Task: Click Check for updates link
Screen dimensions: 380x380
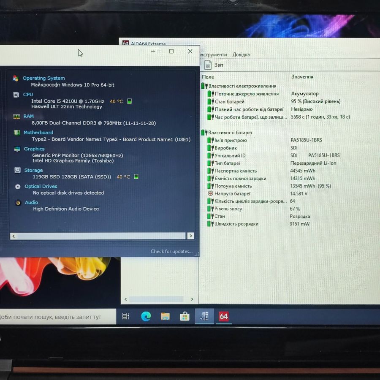Action: tap(171, 251)
